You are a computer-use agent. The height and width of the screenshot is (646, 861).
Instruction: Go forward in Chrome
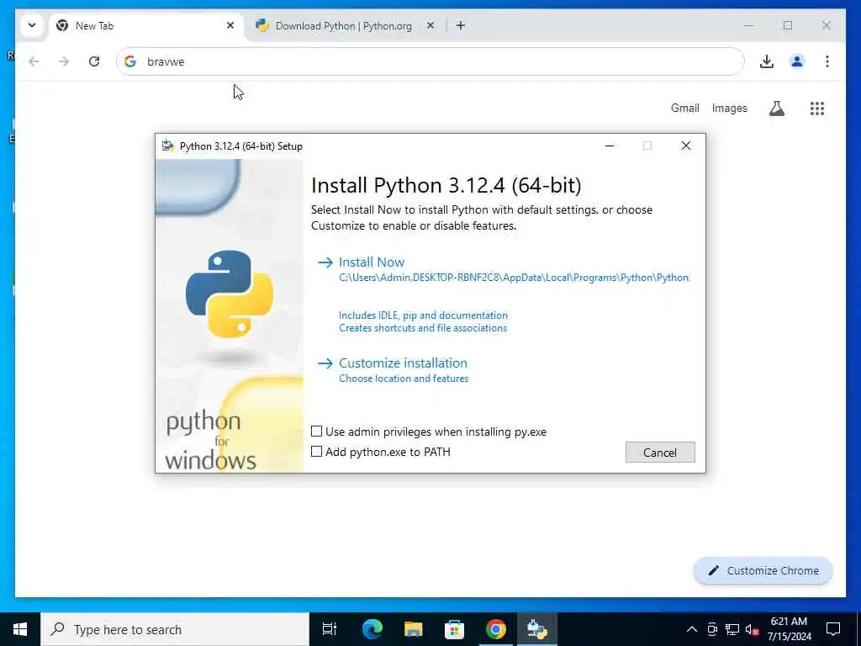[64, 61]
